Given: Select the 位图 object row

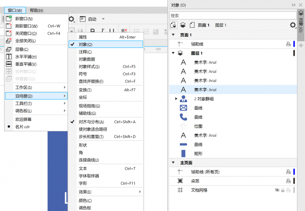Looking at the screenshot, I should (x=233, y=126).
